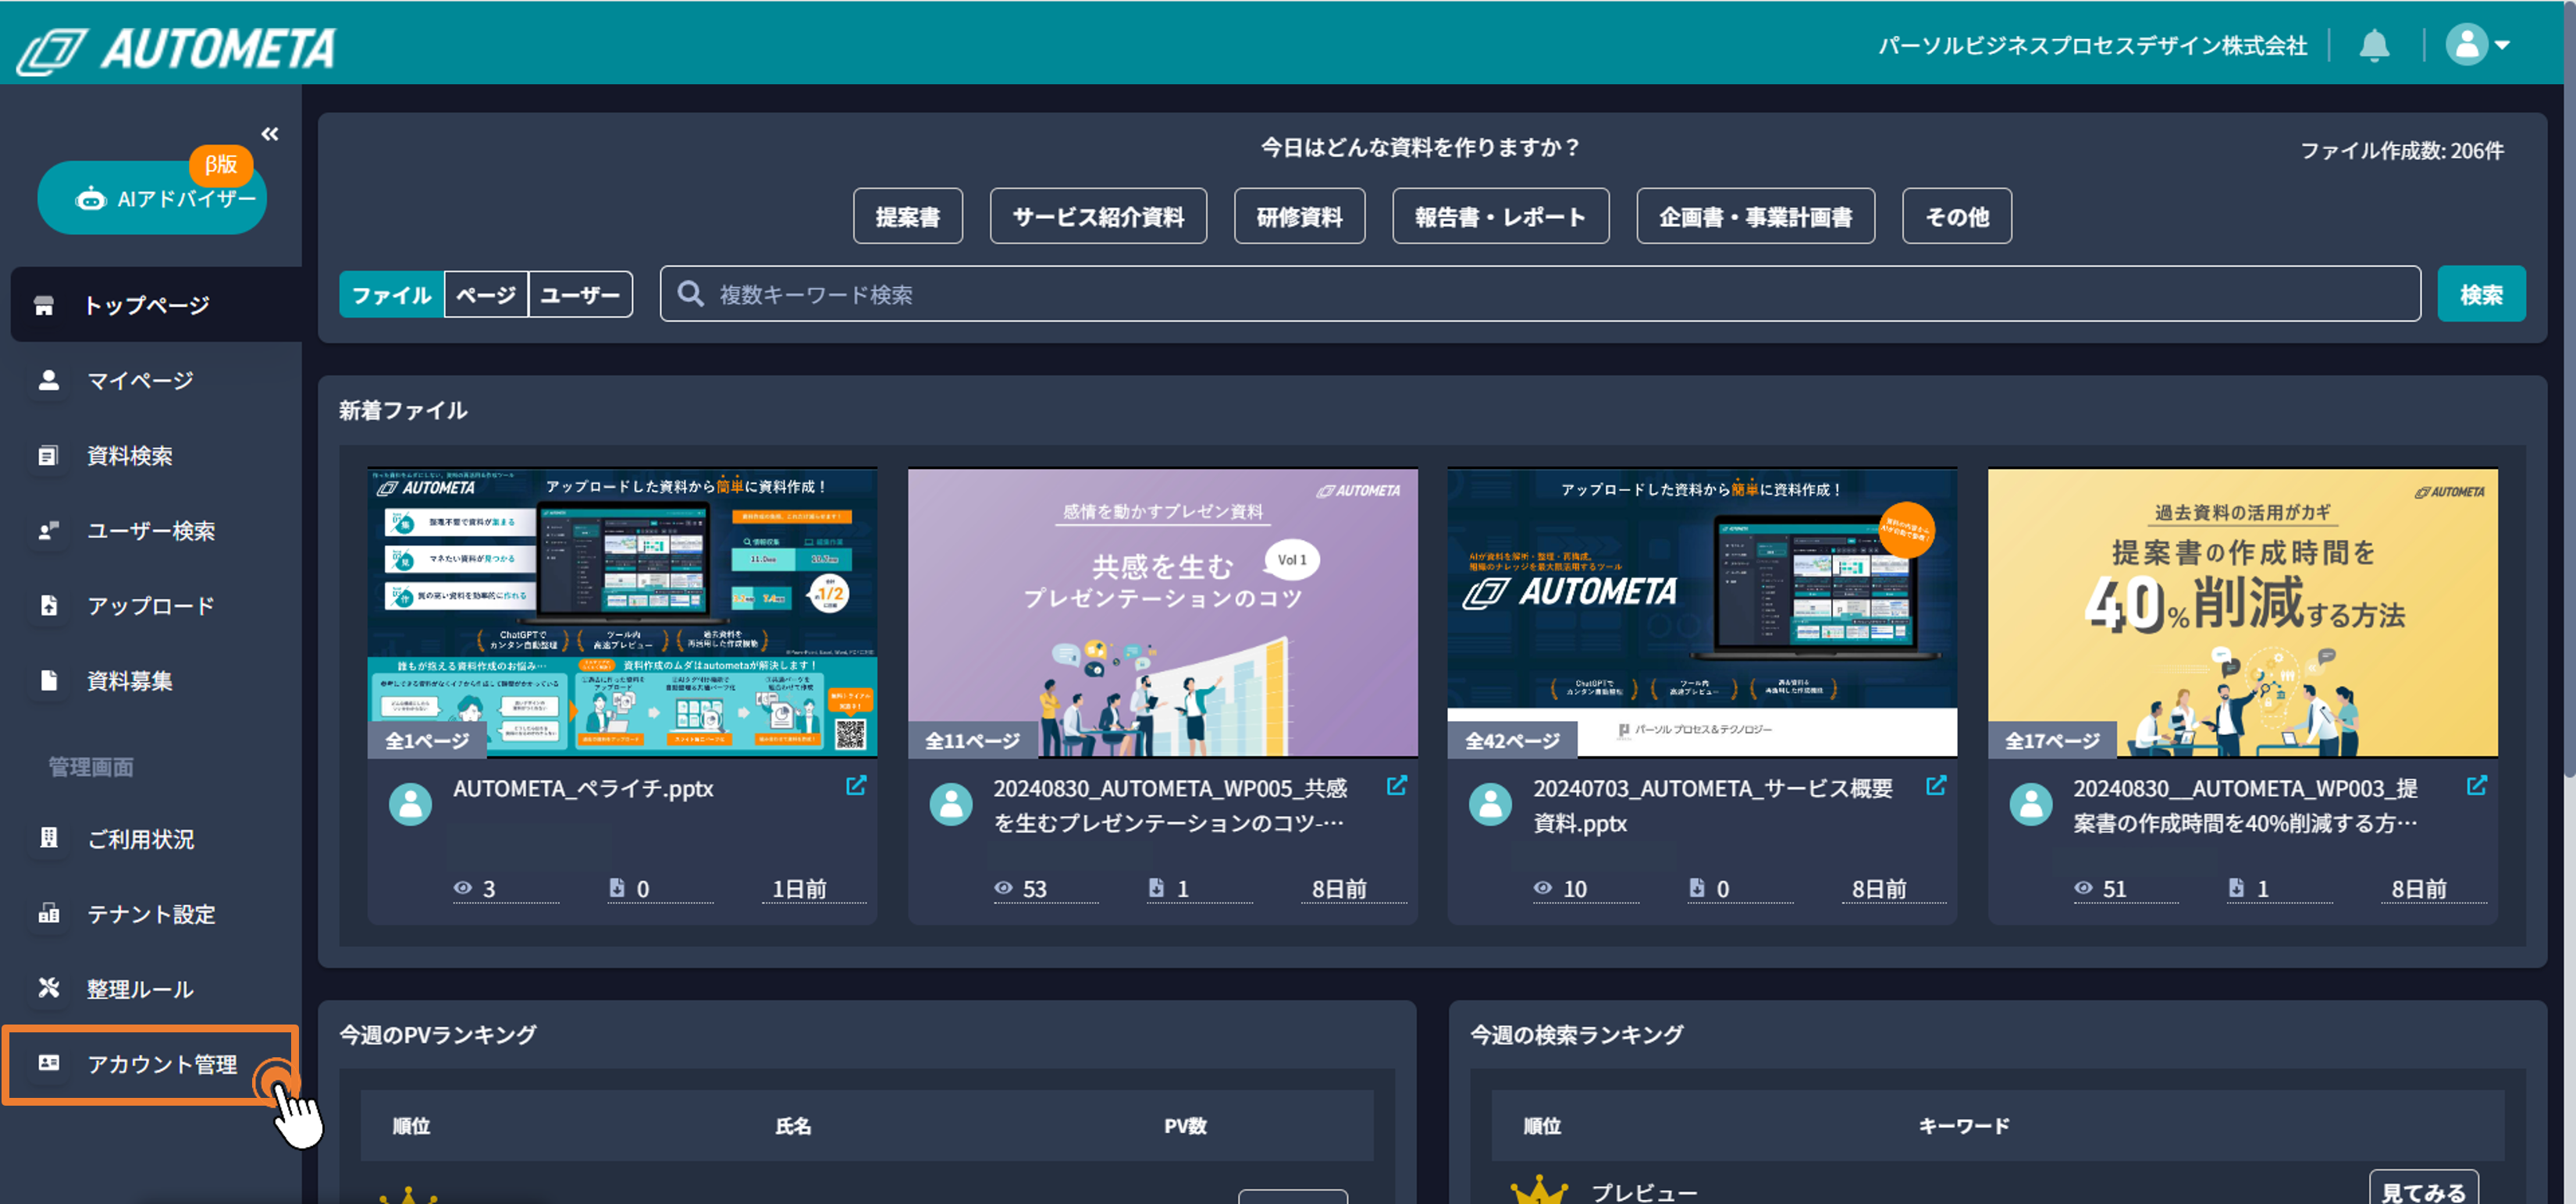Switch search mode to ユーザー
The image size is (2576, 1204).
click(580, 295)
